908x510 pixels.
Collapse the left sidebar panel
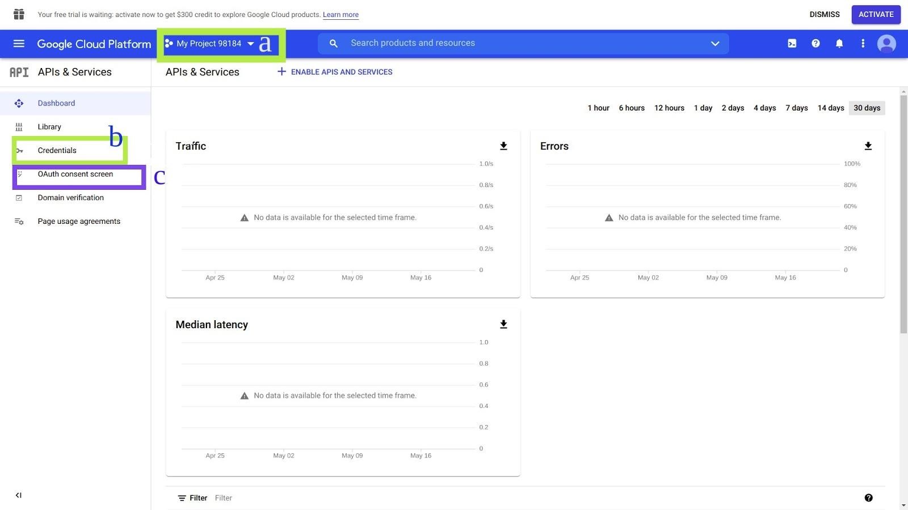19,495
